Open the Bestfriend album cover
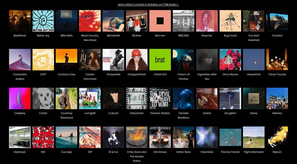The width and height of the screenshot is (297, 164). tap(20, 21)
